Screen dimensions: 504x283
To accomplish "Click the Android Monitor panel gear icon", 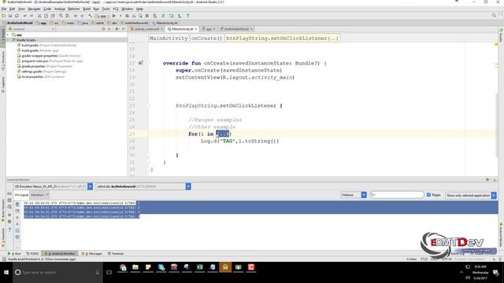I will (x=487, y=180).
